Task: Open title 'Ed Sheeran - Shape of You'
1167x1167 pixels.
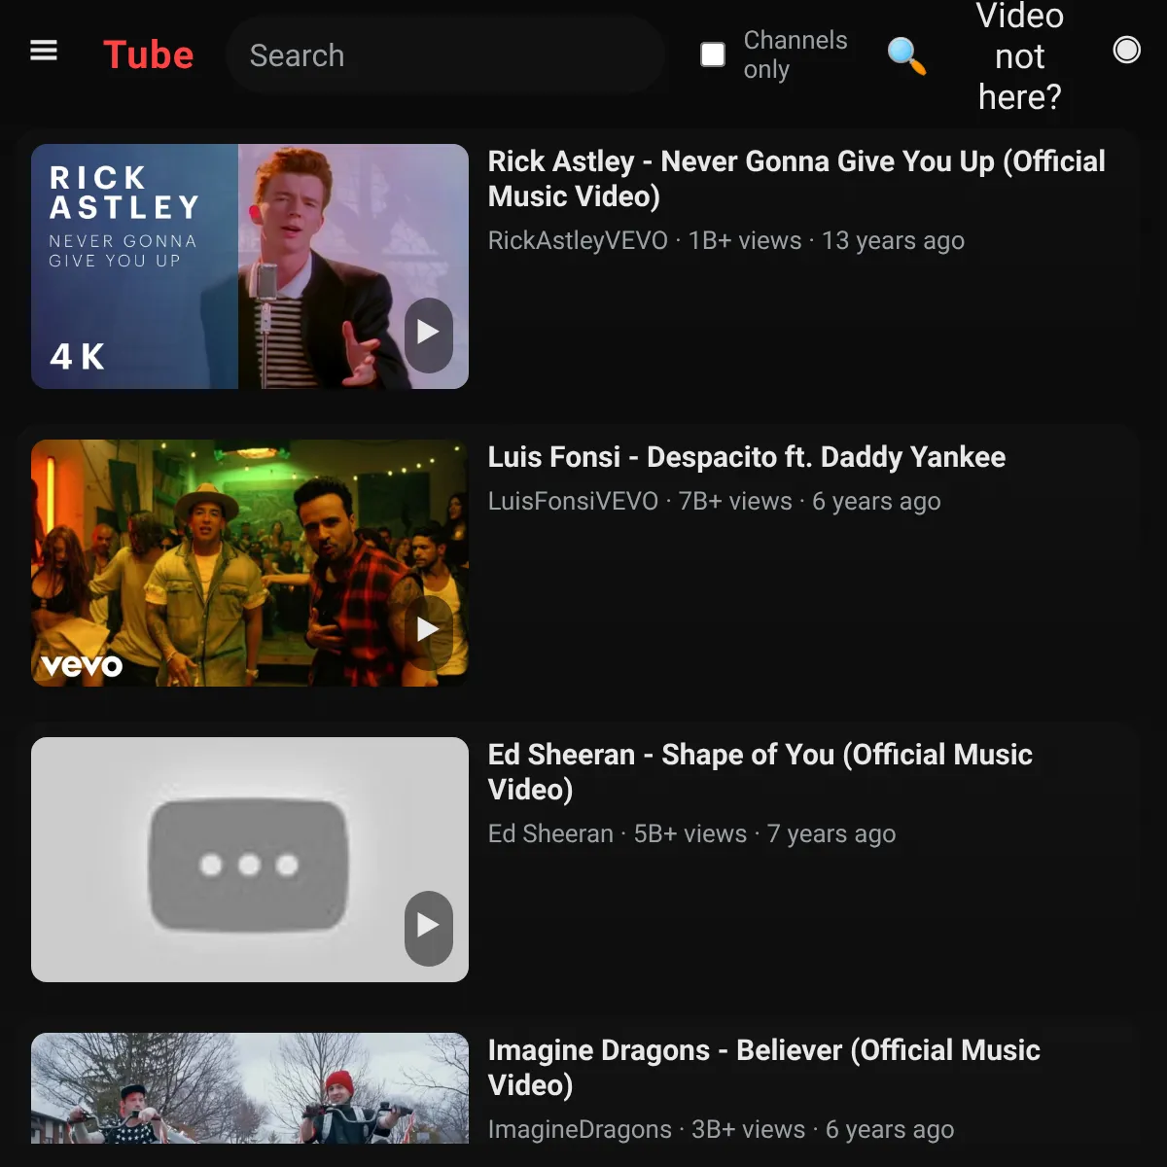Action: (x=760, y=771)
